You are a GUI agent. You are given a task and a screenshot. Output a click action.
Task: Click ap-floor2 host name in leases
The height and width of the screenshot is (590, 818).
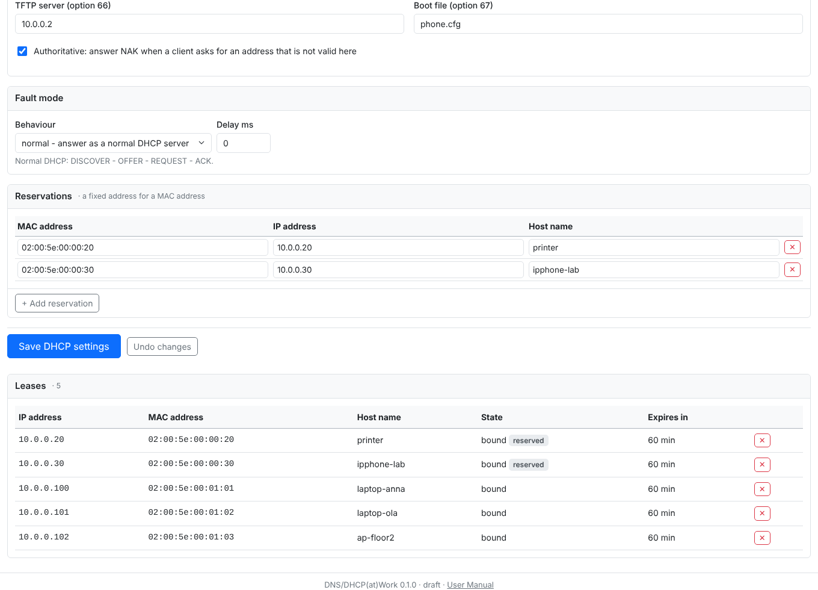coord(376,538)
